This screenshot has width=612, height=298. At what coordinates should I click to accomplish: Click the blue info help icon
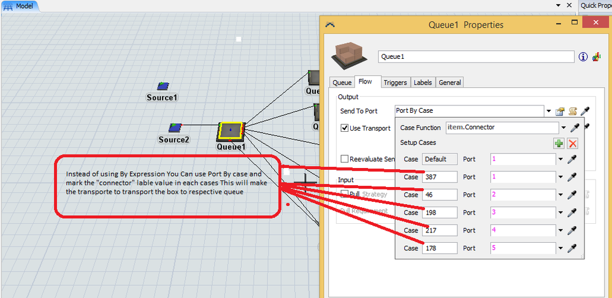pyautogui.click(x=583, y=57)
